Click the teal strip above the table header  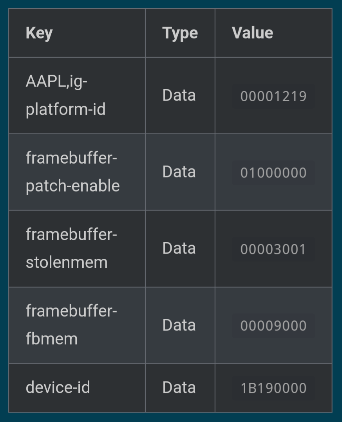171,4
